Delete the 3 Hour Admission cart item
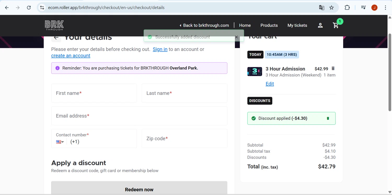The width and height of the screenshot is (392, 195). point(333,68)
